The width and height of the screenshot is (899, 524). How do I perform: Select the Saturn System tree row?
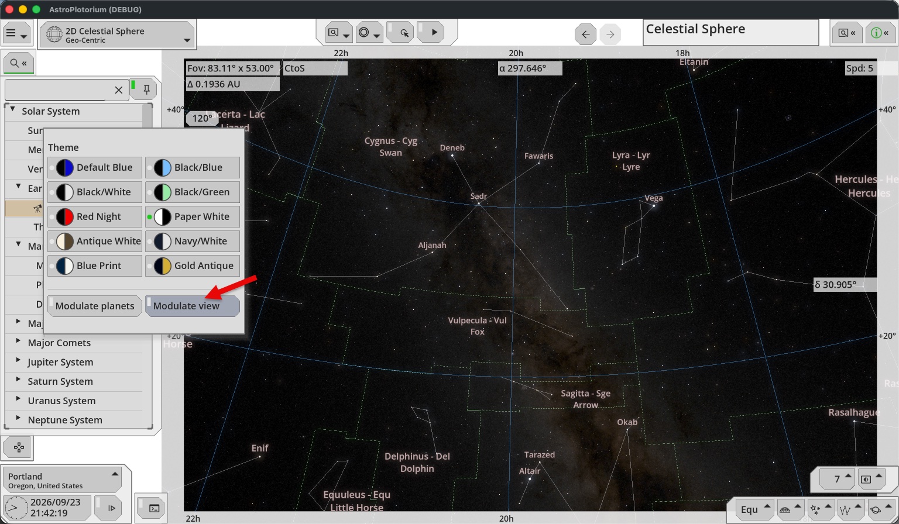[74, 381]
